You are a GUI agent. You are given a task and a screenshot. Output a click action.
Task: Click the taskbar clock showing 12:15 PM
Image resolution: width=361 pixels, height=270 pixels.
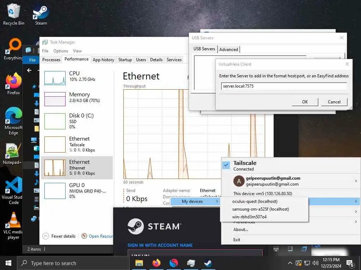click(x=331, y=263)
